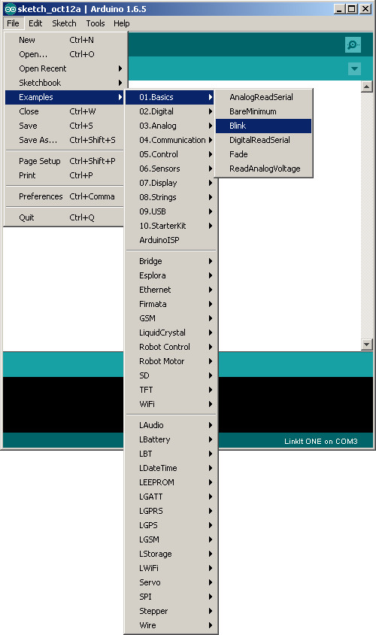
Task: Expand 09.USB examples submenu
Action: click(x=171, y=211)
